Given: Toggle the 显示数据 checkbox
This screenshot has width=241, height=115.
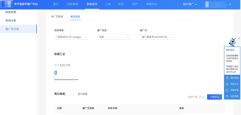Looking at the screenshot, I should (75, 94).
